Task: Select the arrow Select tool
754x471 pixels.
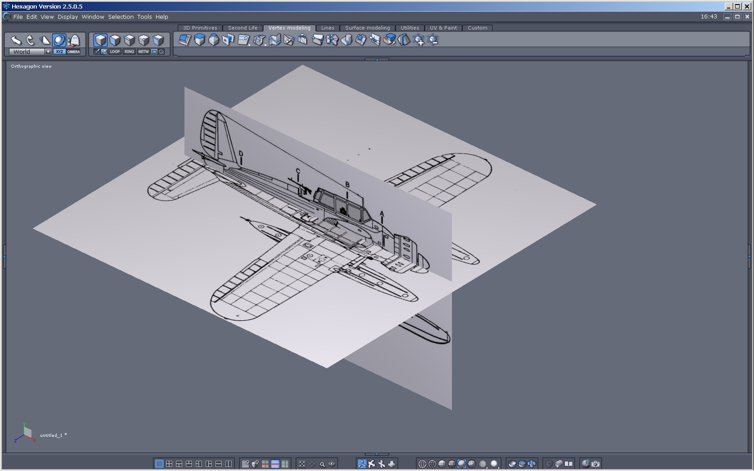Action: 16,40
